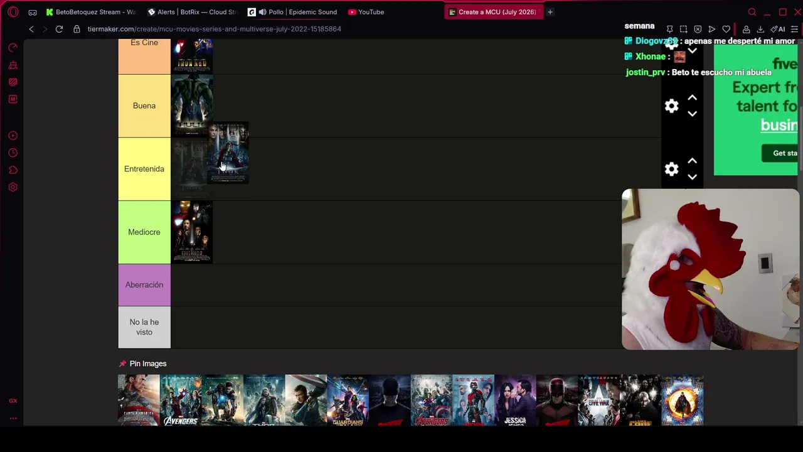Pick The Avengers poster thumbnail
The image size is (803, 452).
tap(181, 401)
